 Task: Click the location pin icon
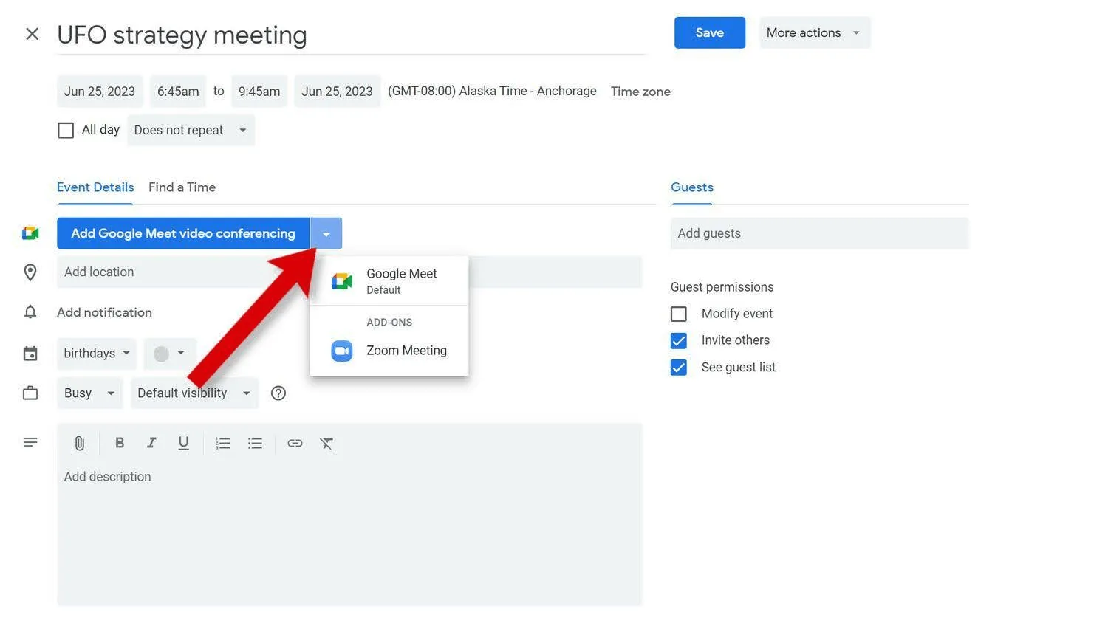pyautogui.click(x=30, y=272)
